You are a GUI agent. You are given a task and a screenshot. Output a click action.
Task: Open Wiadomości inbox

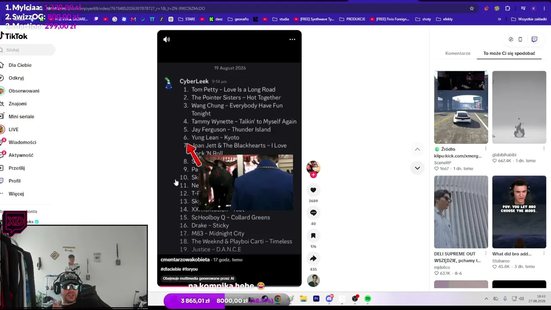click(22, 143)
